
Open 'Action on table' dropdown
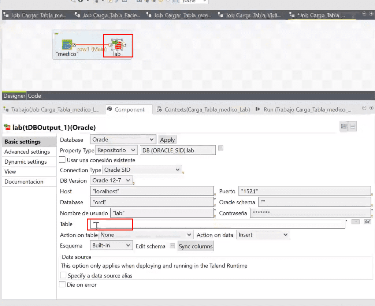(x=146, y=235)
